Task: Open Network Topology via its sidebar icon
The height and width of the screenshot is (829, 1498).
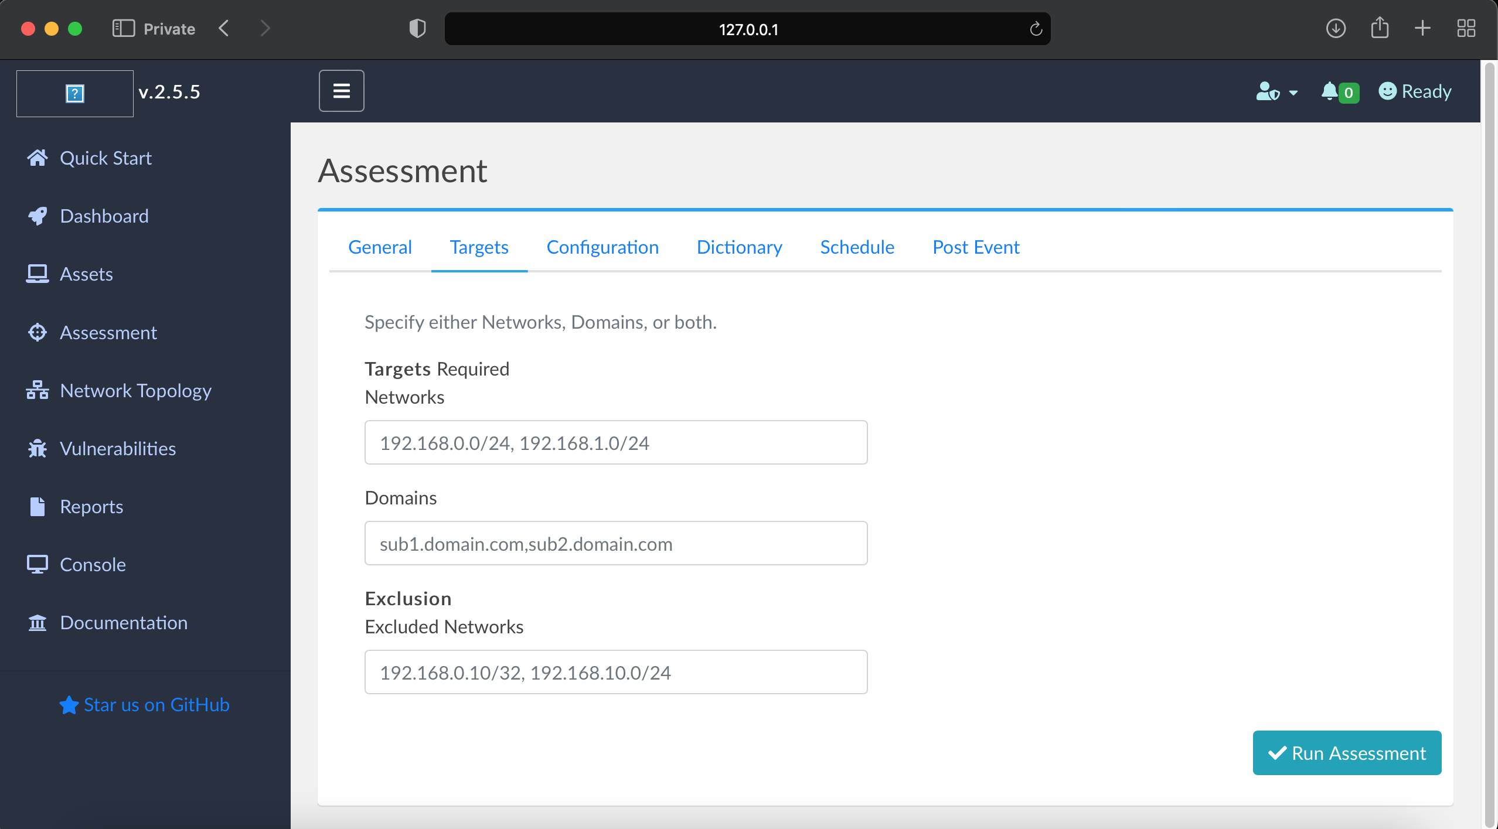Action: pos(38,390)
